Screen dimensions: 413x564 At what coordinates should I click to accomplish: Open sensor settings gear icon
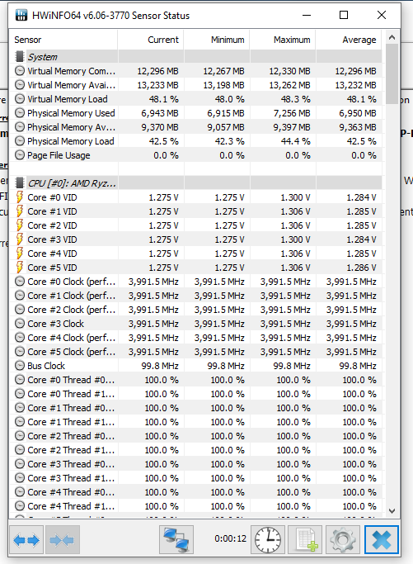pos(343,539)
